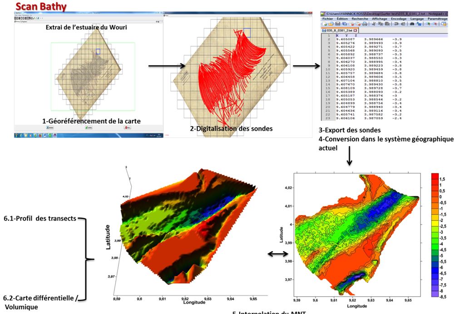Image resolution: width=460 pixels, height=314 pixels.
Task: Open the Encodage menu
Action: click(398, 19)
